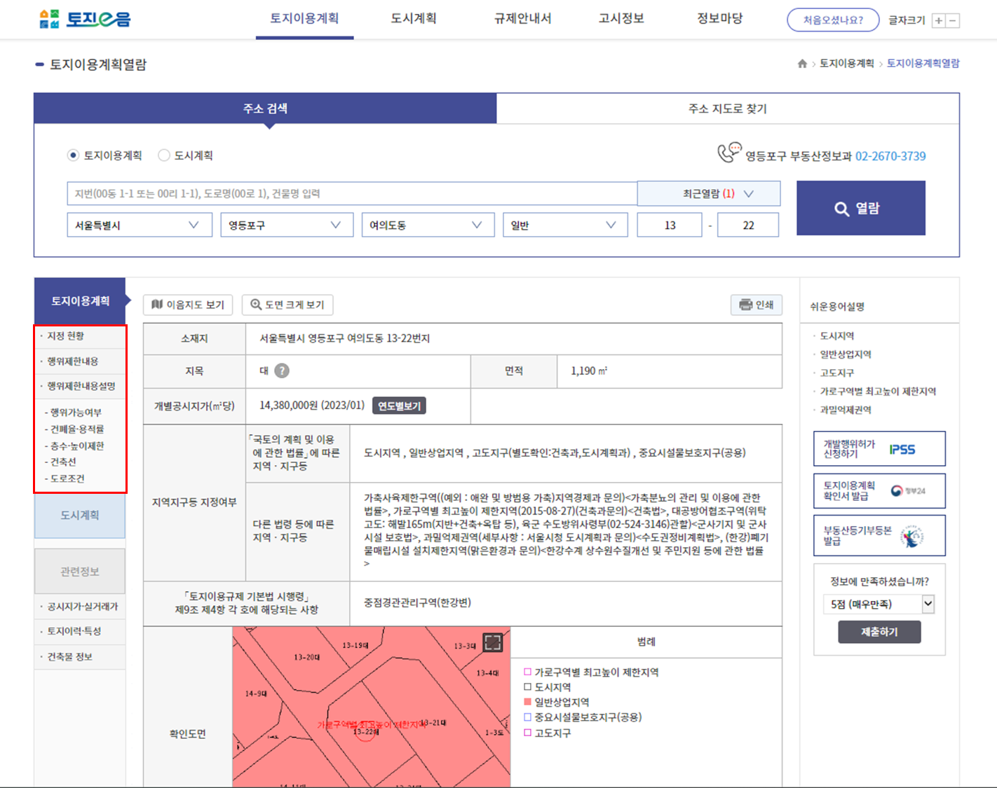Open the satisfaction rating dropdown
Image resolution: width=997 pixels, height=788 pixels.
point(879,604)
